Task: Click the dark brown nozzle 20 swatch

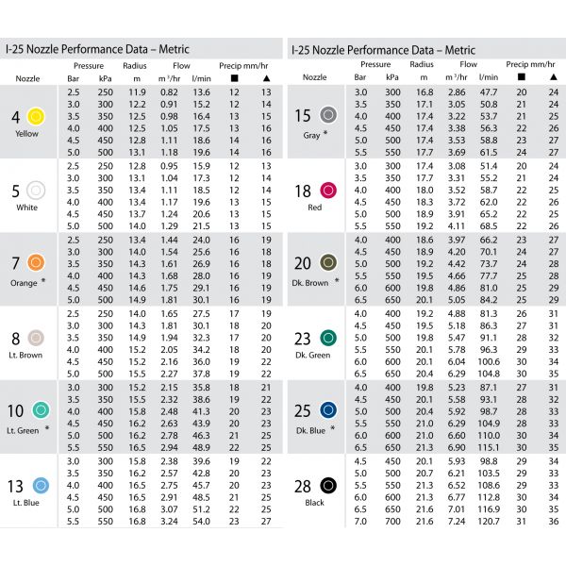Action: coord(328,262)
